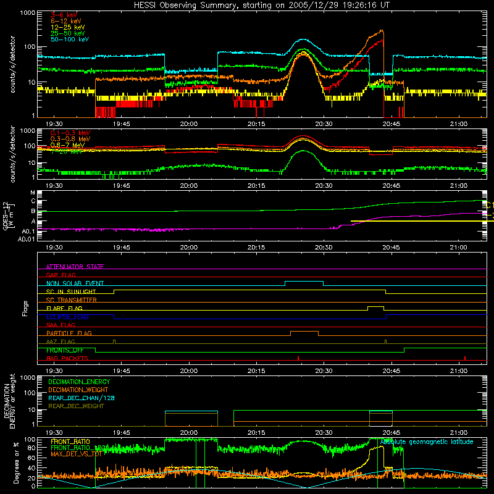Click the orange 0.3-0.8 MeV legend entry
Viewport: 494px width, 494px height.
point(70,139)
